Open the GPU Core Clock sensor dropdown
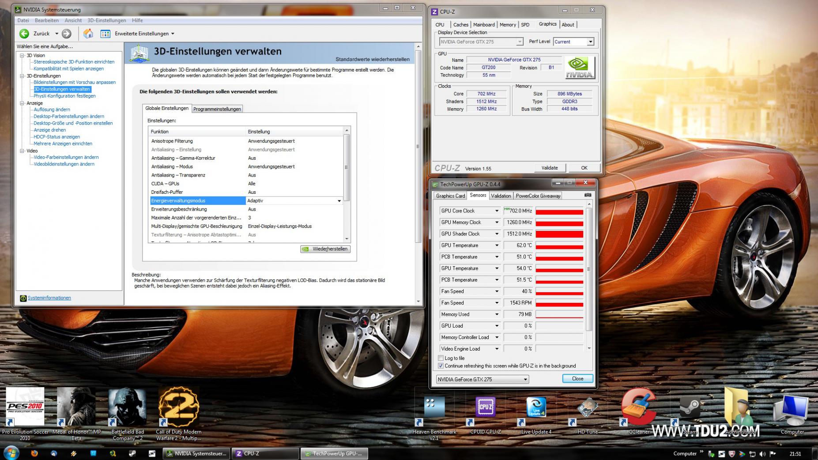Screen dimensions: 818x460 click(x=497, y=211)
